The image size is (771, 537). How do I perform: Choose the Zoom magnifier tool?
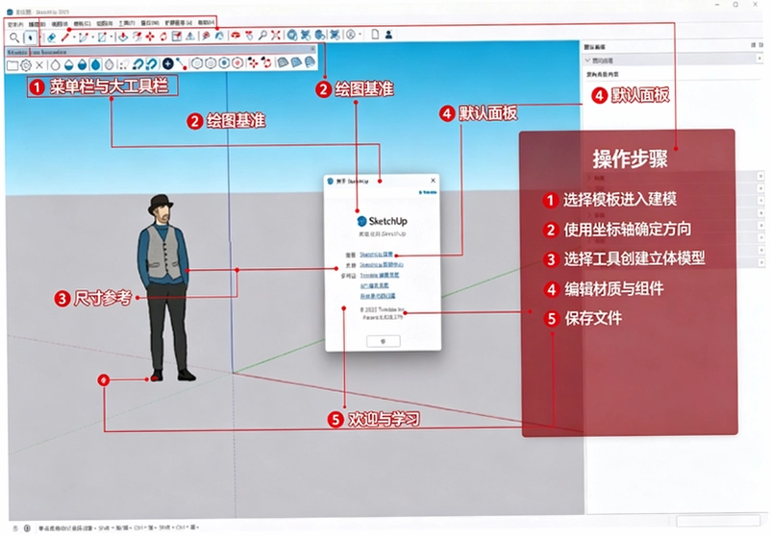(262, 36)
